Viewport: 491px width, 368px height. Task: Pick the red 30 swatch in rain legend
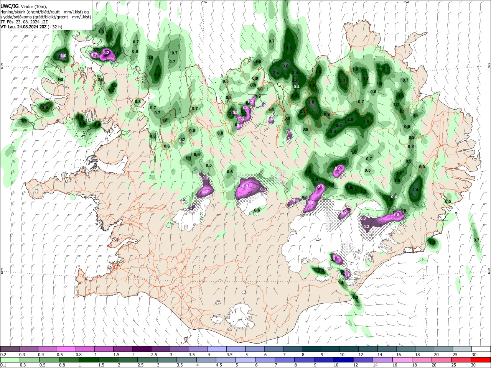(x=481, y=360)
